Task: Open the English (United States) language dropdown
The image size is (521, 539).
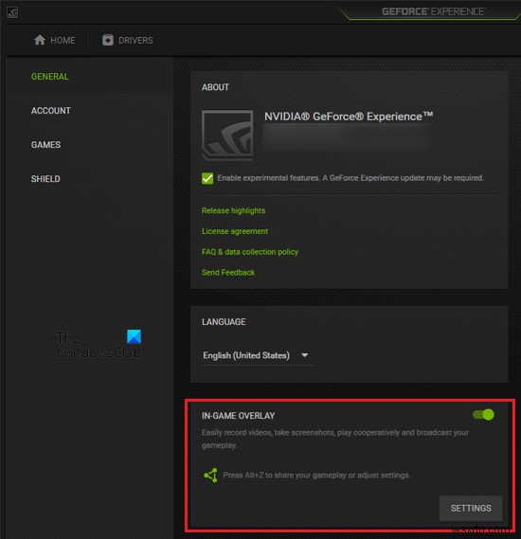Action: (x=257, y=355)
